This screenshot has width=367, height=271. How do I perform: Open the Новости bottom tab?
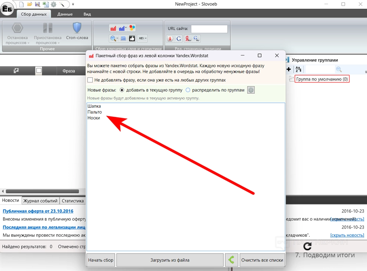coord(11,200)
